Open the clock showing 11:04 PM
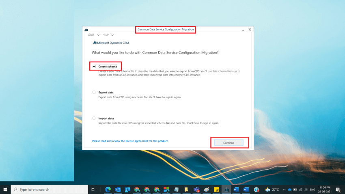 pos(325,190)
